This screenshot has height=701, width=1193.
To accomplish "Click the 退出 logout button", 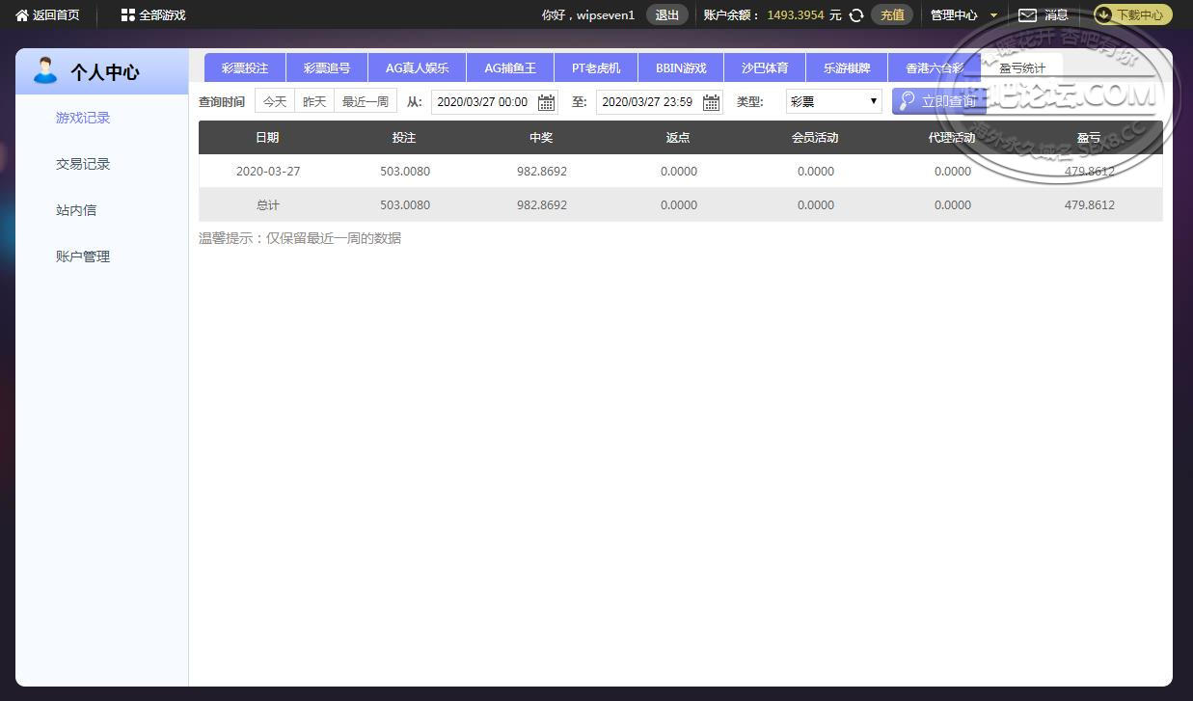I will tap(666, 14).
